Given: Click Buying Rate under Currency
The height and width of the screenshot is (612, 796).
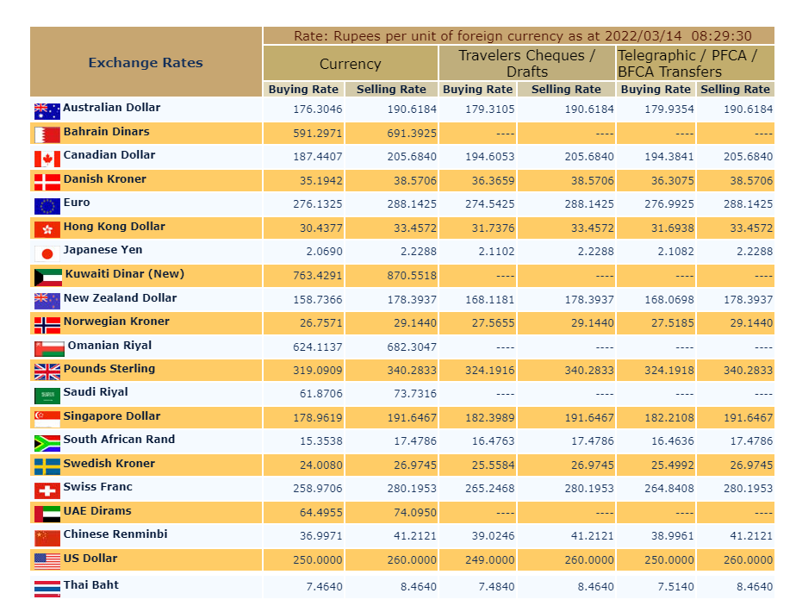Looking at the screenshot, I should [303, 89].
